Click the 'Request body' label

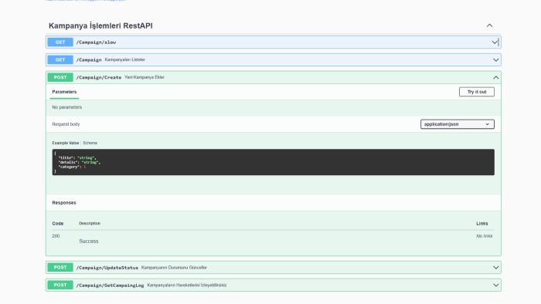pos(66,124)
